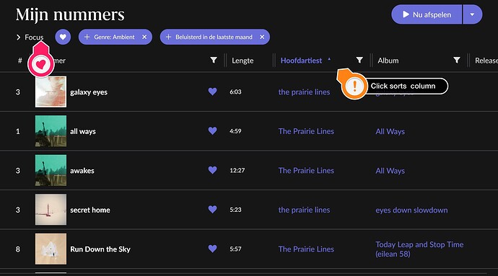
Task: Open the Hoofdartiest column filter
Action: click(359, 60)
